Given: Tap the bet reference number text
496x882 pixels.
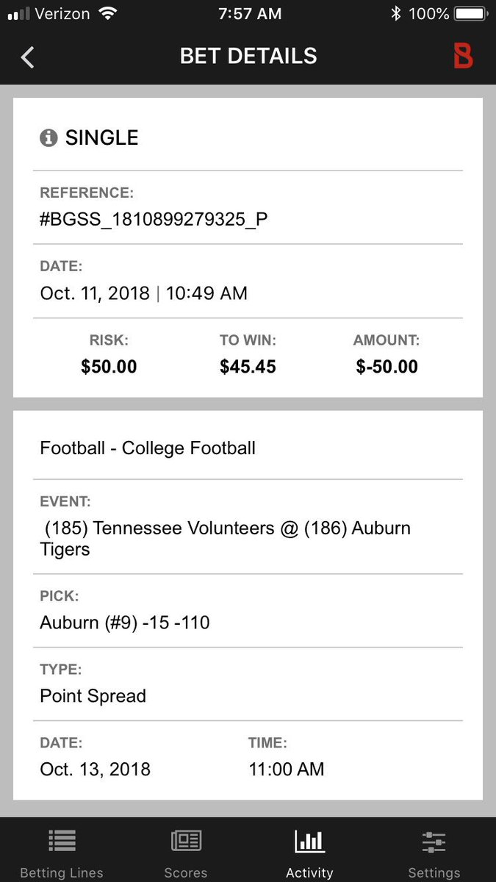Looking at the screenshot, I should tap(154, 220).
